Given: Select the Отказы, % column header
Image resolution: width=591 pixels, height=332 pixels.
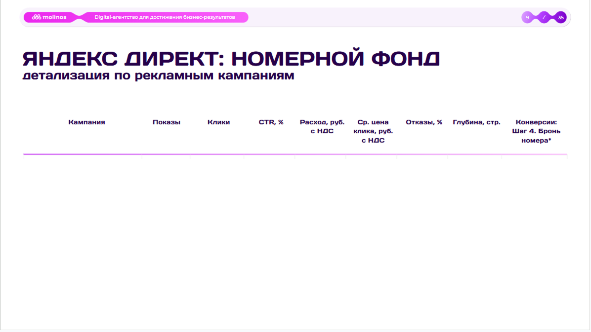Looking at the screenshot, I should coord(424,122).
